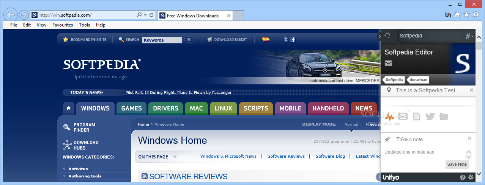This screenshot has width=485, height=185.
Task: Select the MOBILE category tab
Action: 290,108
